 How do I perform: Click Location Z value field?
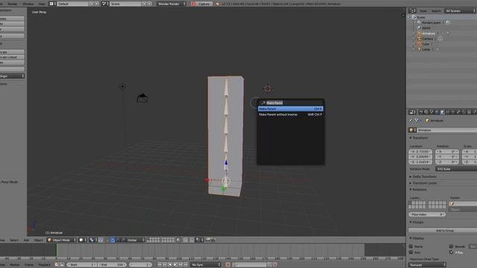coord(420,162)
